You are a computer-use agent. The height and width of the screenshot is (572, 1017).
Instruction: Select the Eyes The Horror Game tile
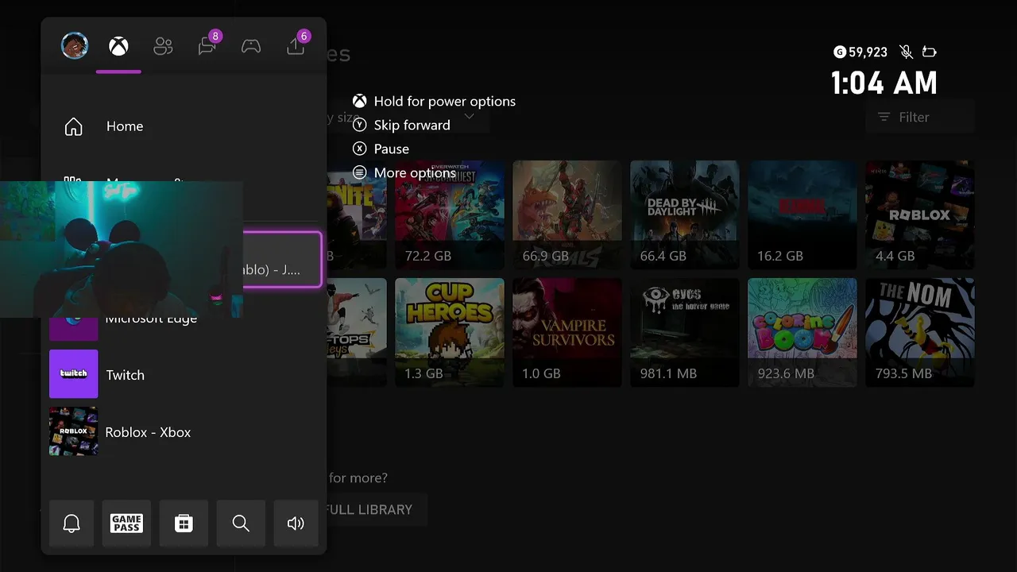point(685,332)
